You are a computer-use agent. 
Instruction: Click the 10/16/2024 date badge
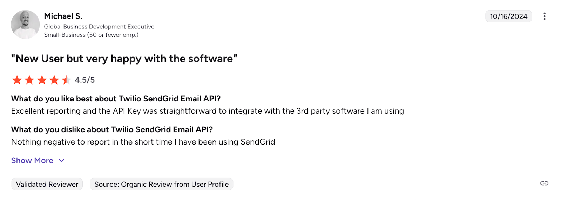coord(508,16)
